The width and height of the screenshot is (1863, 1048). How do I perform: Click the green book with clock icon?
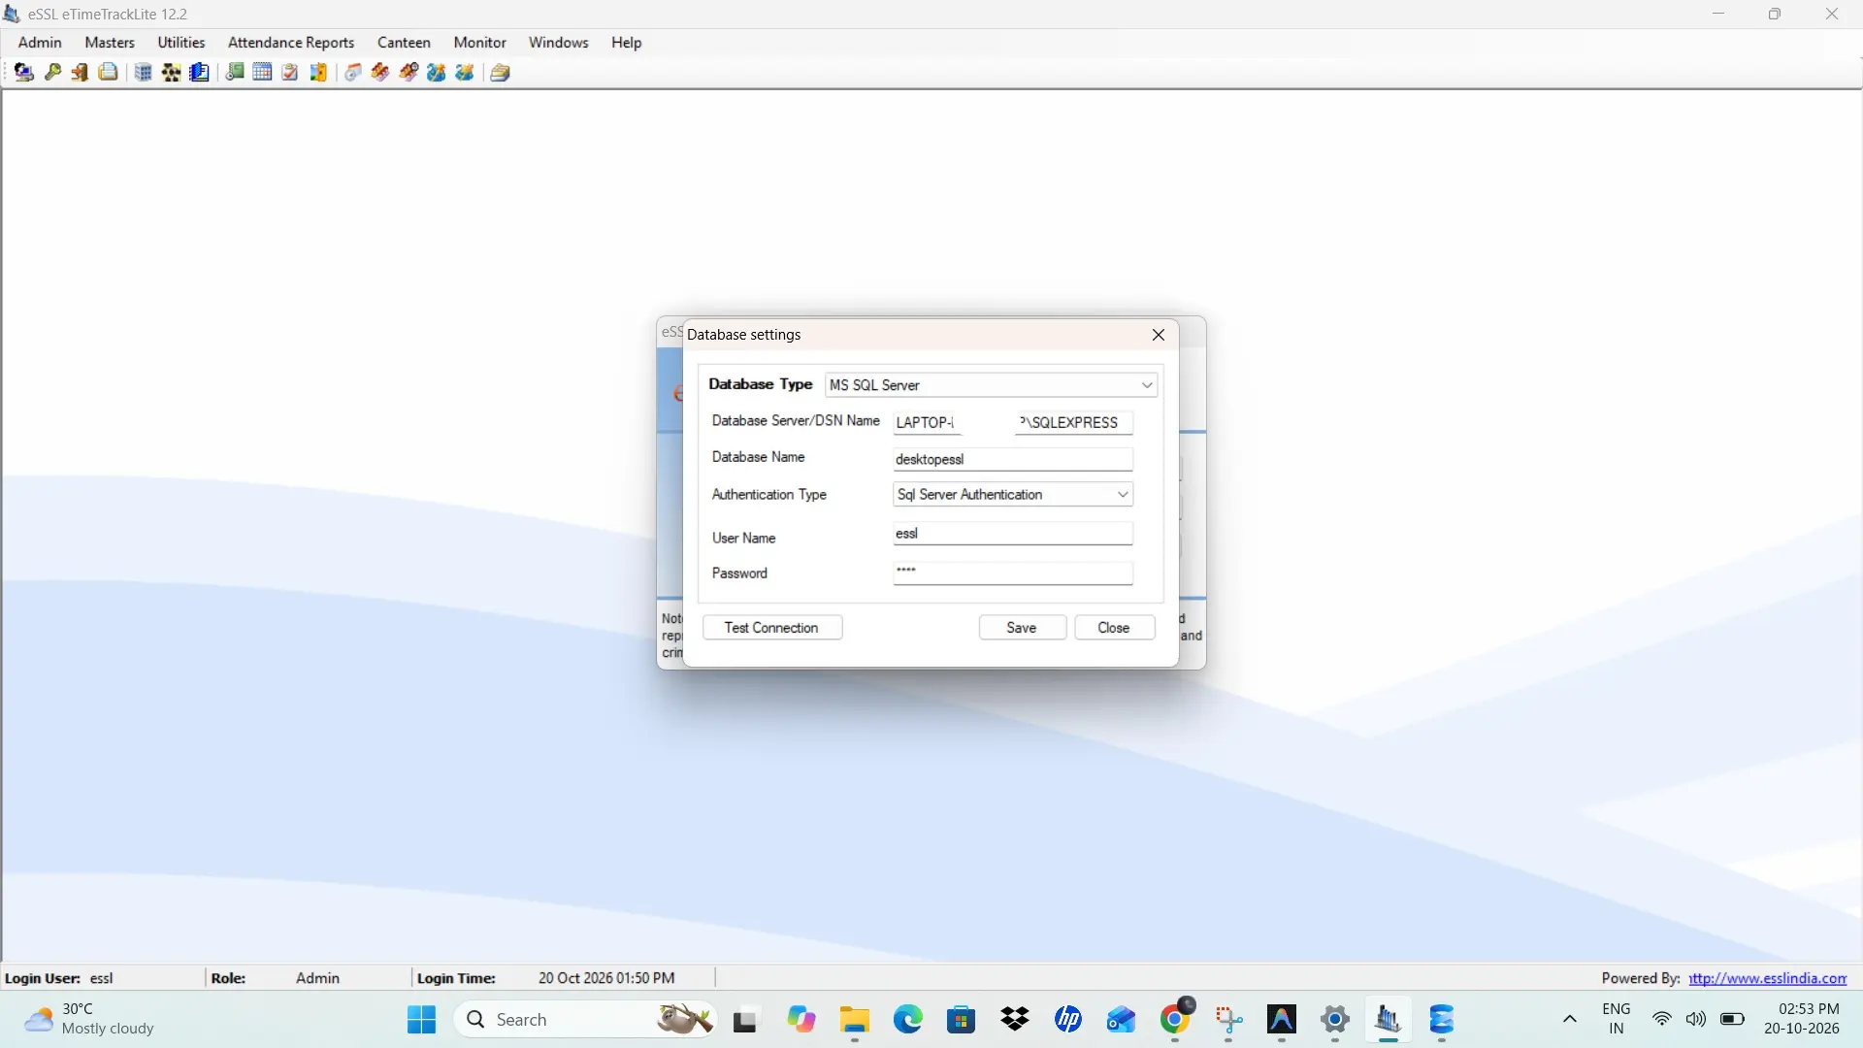click(235, 72)
